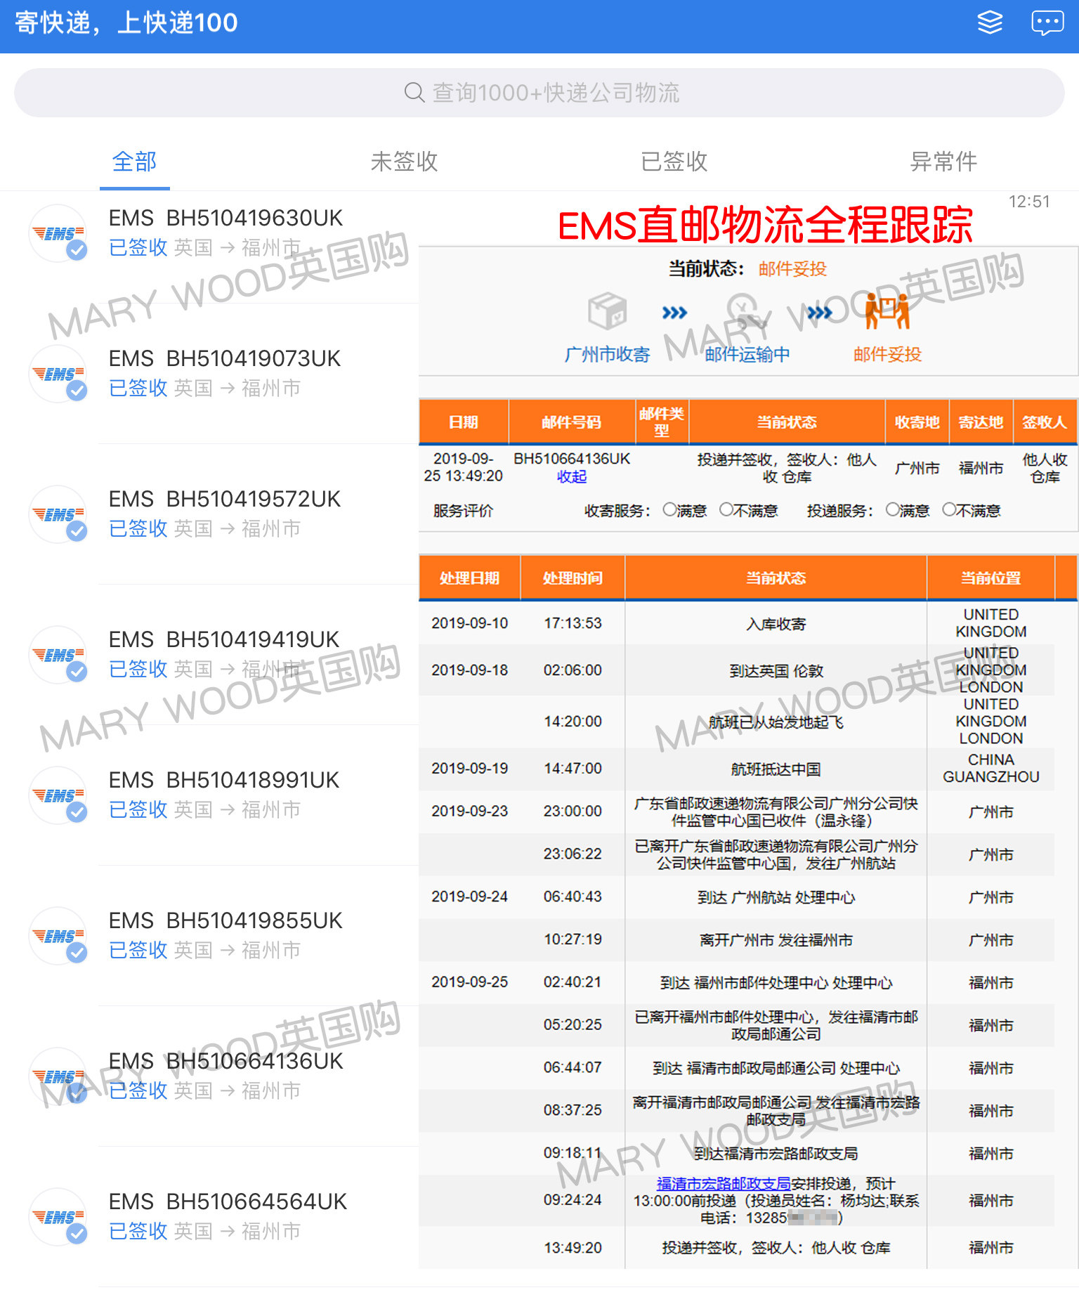This screenshot has width=1079, height=1290.
Task: Select 满意 for 收寄服务
Action: [669, 509]
